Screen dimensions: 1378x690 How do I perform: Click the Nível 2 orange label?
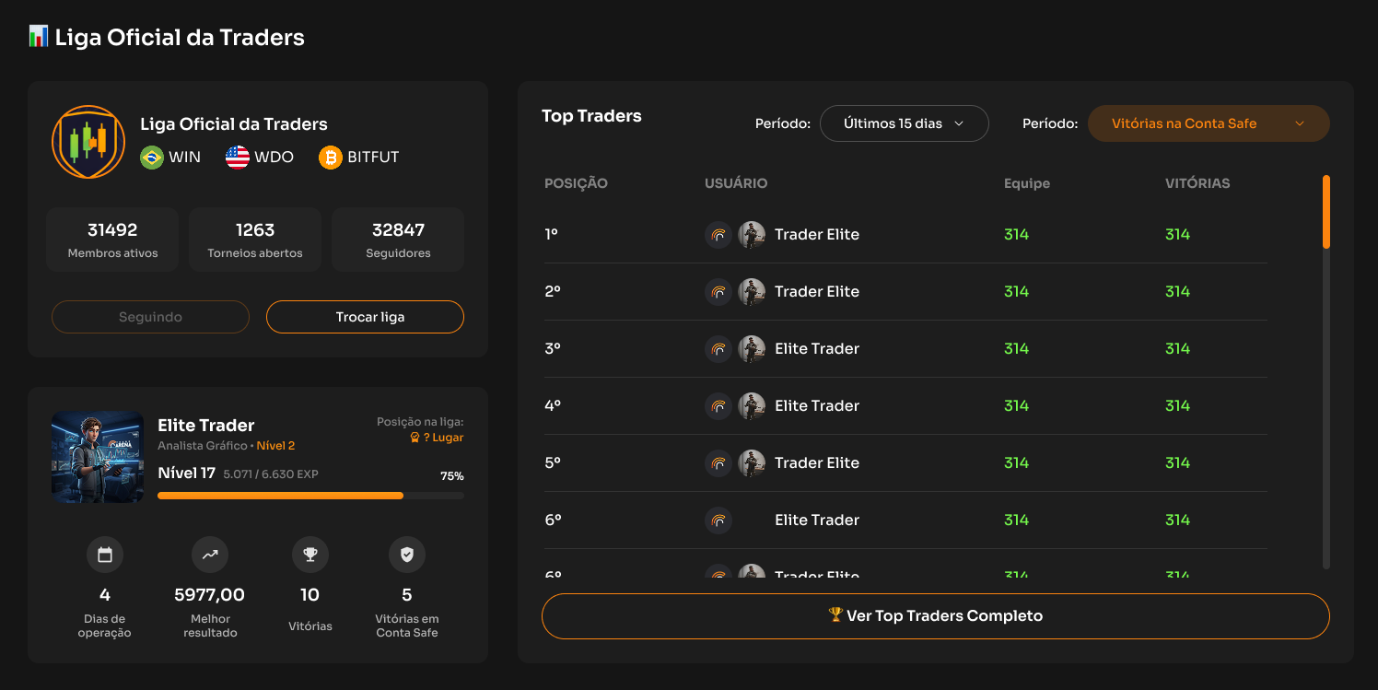275,446
